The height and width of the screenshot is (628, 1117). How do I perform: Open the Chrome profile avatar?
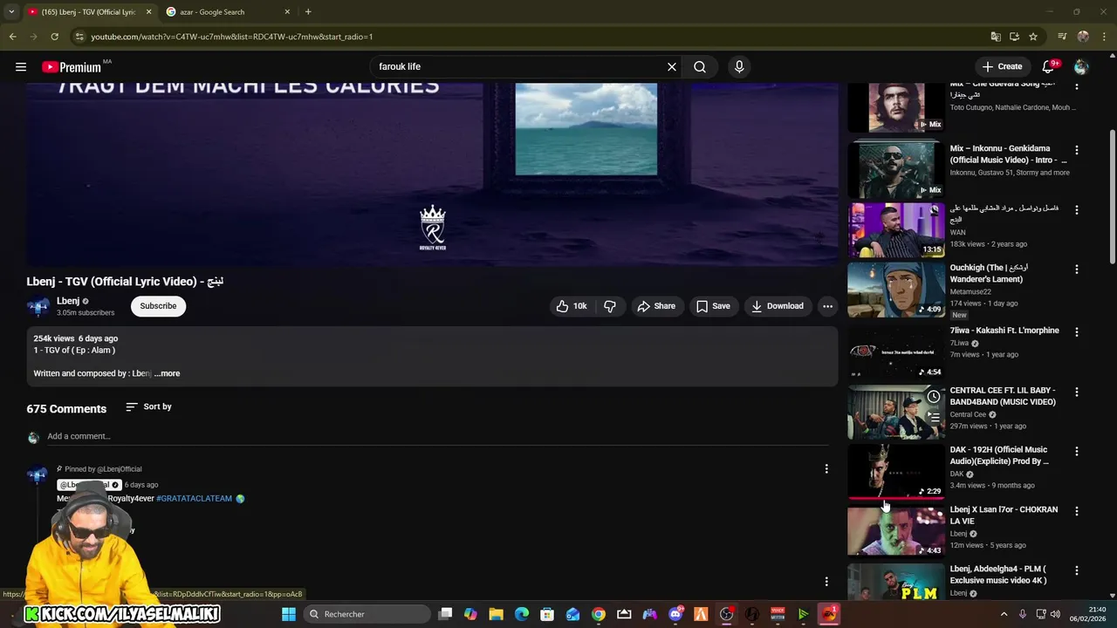[1083, 37]
